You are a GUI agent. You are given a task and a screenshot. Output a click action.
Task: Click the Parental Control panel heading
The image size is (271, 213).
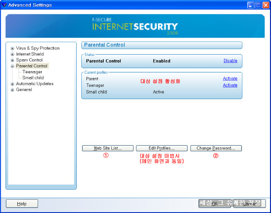[105, 45]
